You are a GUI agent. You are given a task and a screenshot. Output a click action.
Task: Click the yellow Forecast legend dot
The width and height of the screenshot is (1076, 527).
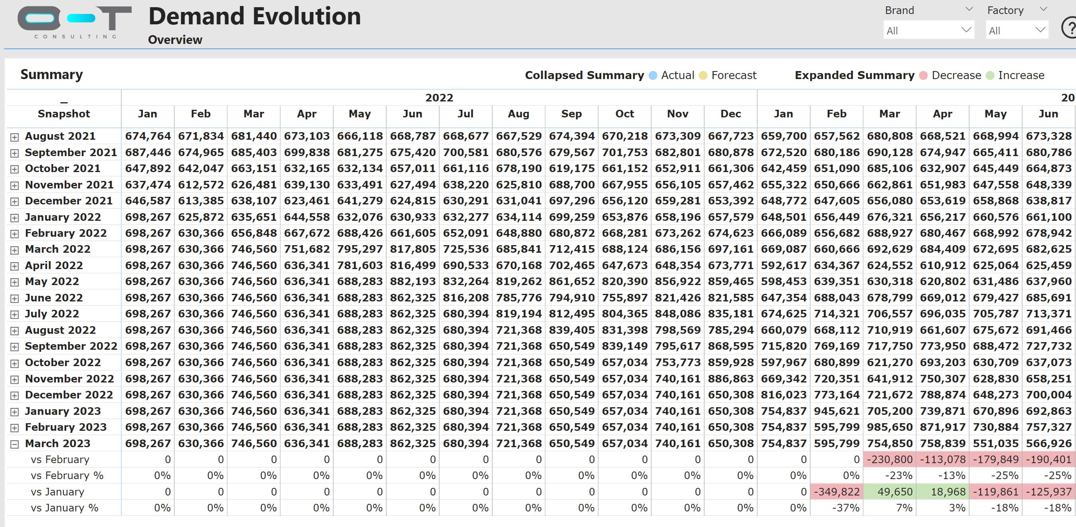pos(703,75)
